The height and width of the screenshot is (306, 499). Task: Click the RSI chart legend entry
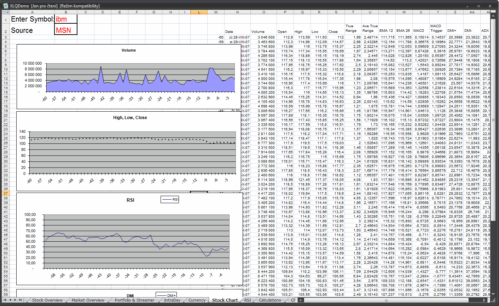click(170, 200)
